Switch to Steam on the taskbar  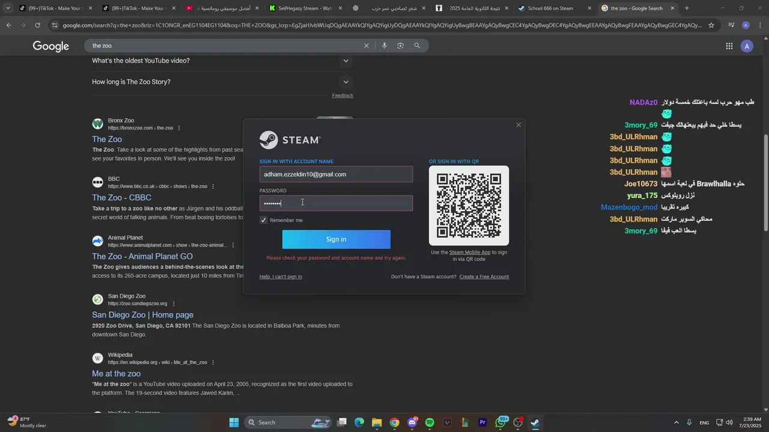click(535, 422)
